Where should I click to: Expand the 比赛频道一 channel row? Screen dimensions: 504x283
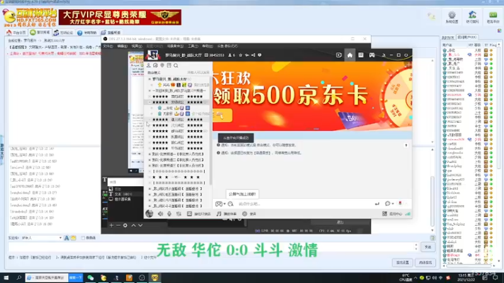coord(149,154)
